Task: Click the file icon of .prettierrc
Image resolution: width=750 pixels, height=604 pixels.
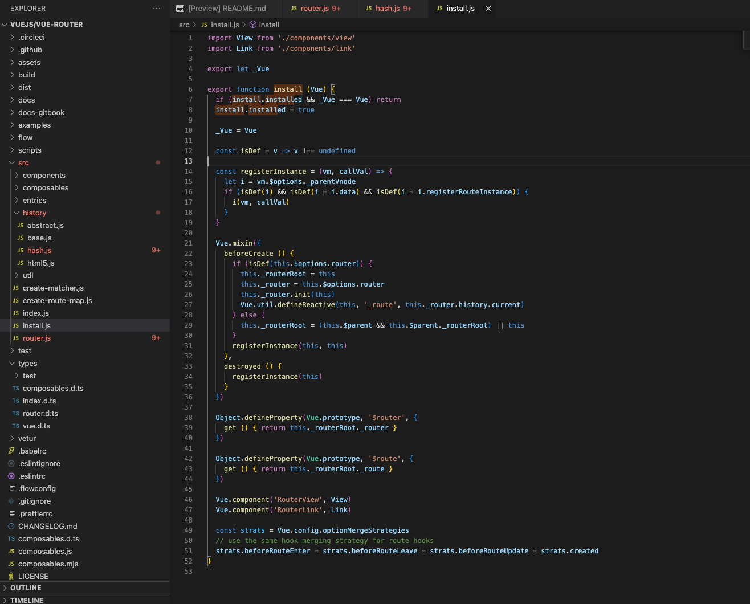Action: (x=11, y=514)
